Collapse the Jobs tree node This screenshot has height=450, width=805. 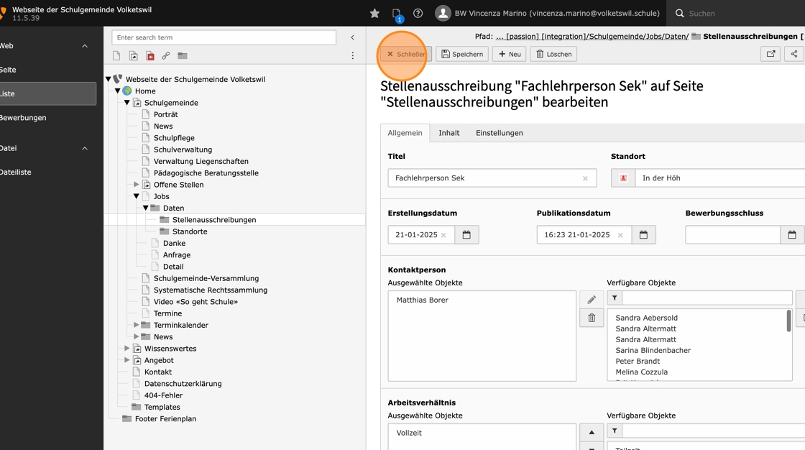136,196
